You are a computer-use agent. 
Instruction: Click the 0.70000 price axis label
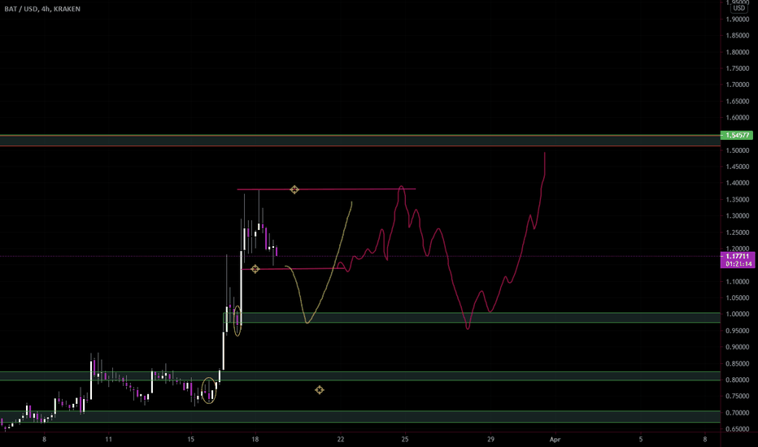[x=737, y=413]
